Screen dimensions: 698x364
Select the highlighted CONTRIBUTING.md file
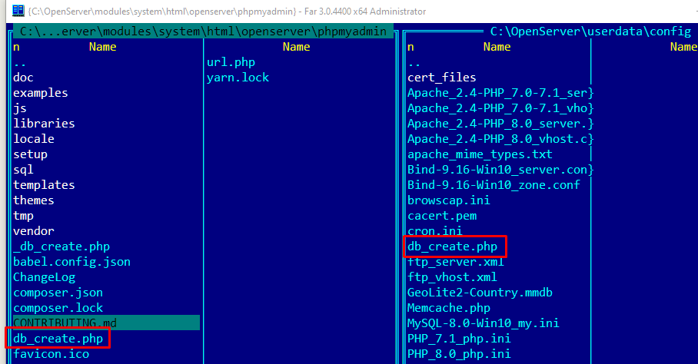click(67, 323)
